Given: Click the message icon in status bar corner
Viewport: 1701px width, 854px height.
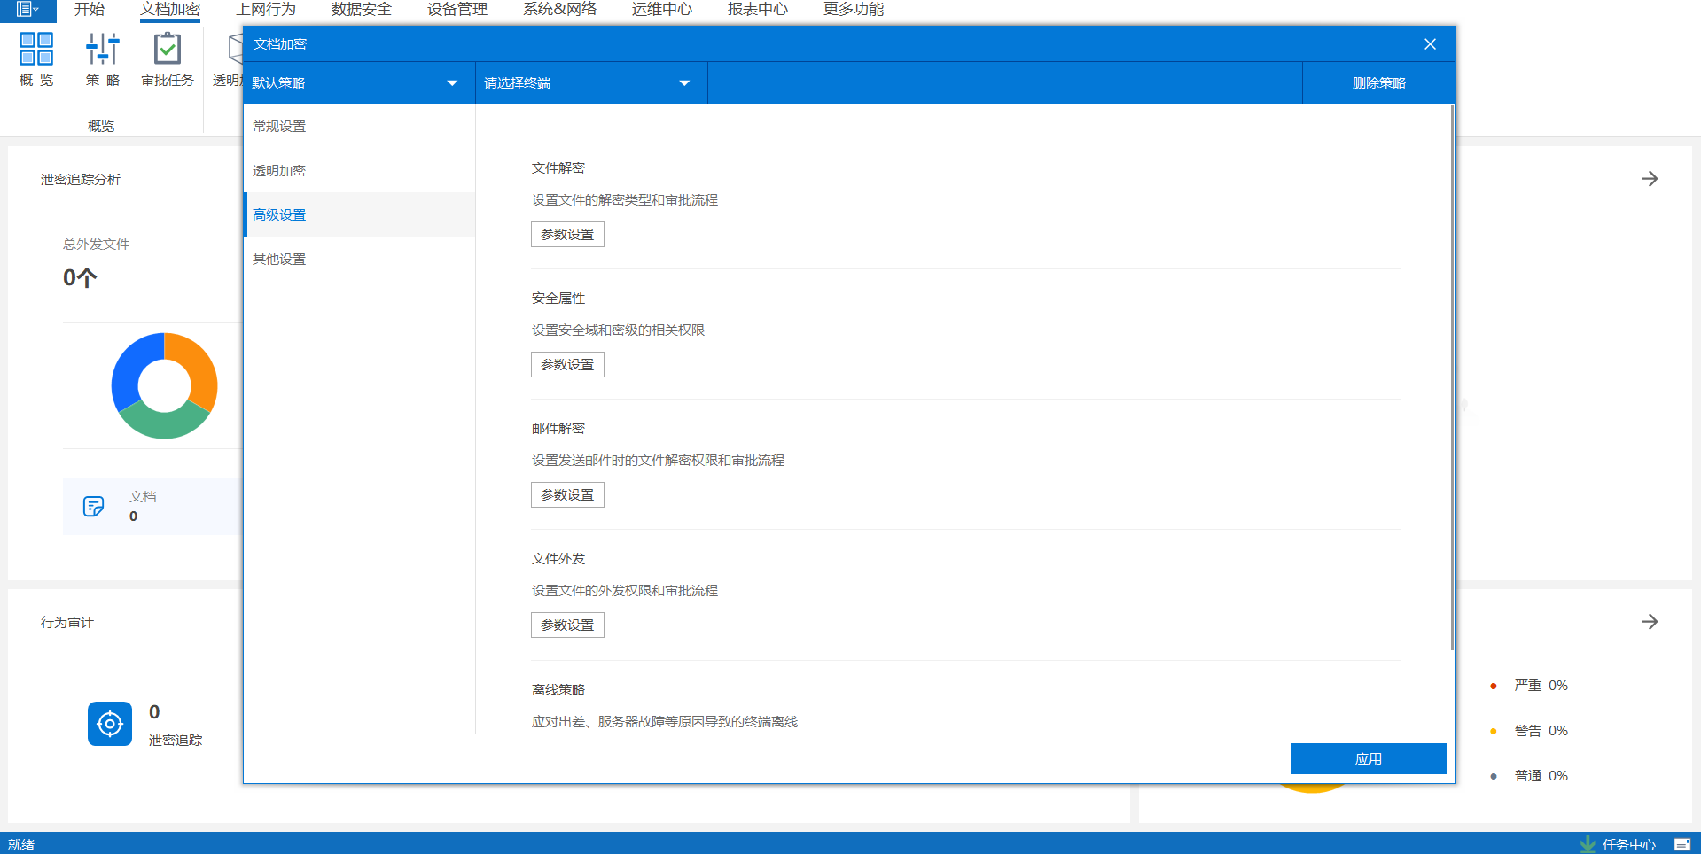Looking at the screenshot, I should point(1681,844).
